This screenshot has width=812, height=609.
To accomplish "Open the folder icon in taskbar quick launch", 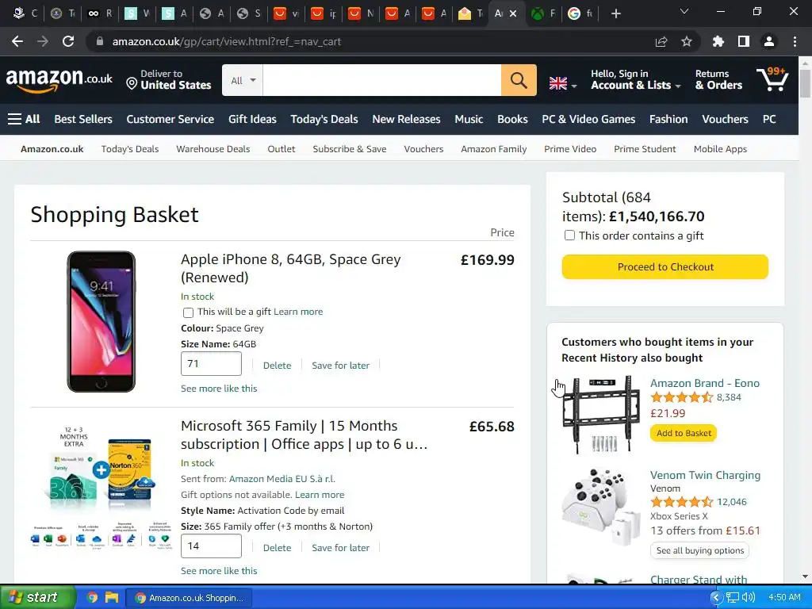I will [x=111, y=598].
